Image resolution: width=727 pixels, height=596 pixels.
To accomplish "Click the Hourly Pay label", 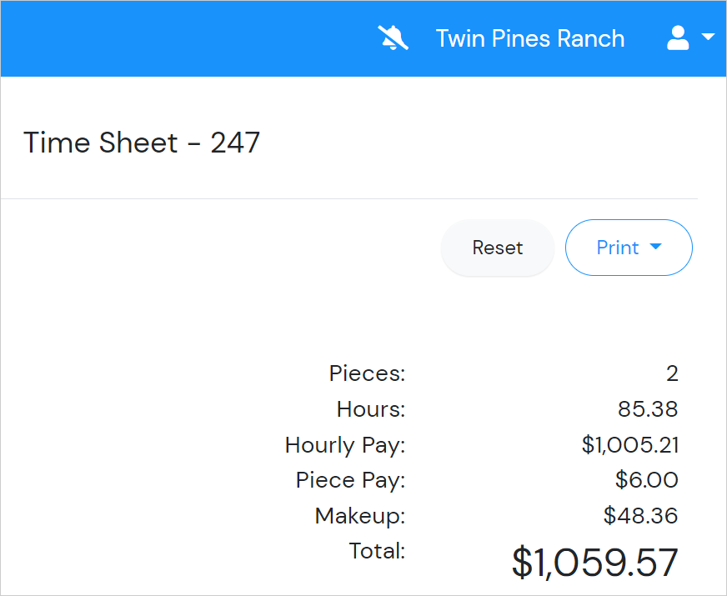I will point(345,445).
